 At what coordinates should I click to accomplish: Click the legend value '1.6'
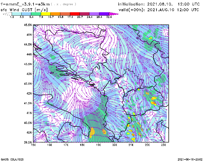[x=12, y=17]
